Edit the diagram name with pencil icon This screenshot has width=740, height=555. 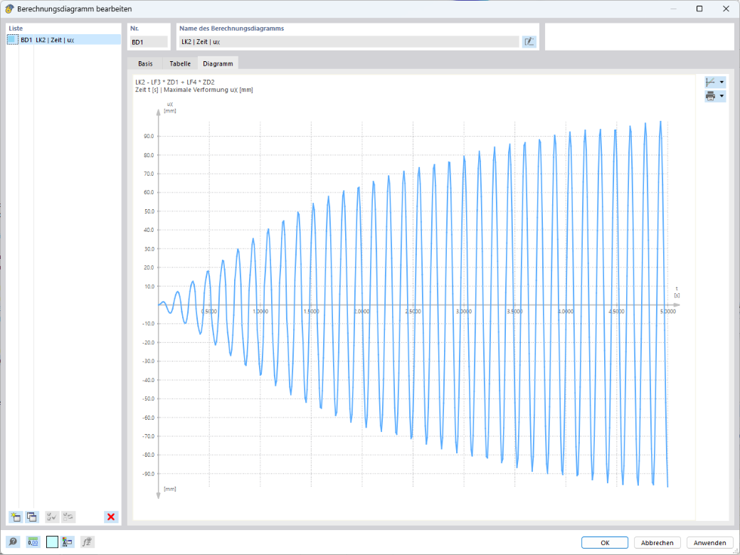pyautogui.click(x=529, y=42)
